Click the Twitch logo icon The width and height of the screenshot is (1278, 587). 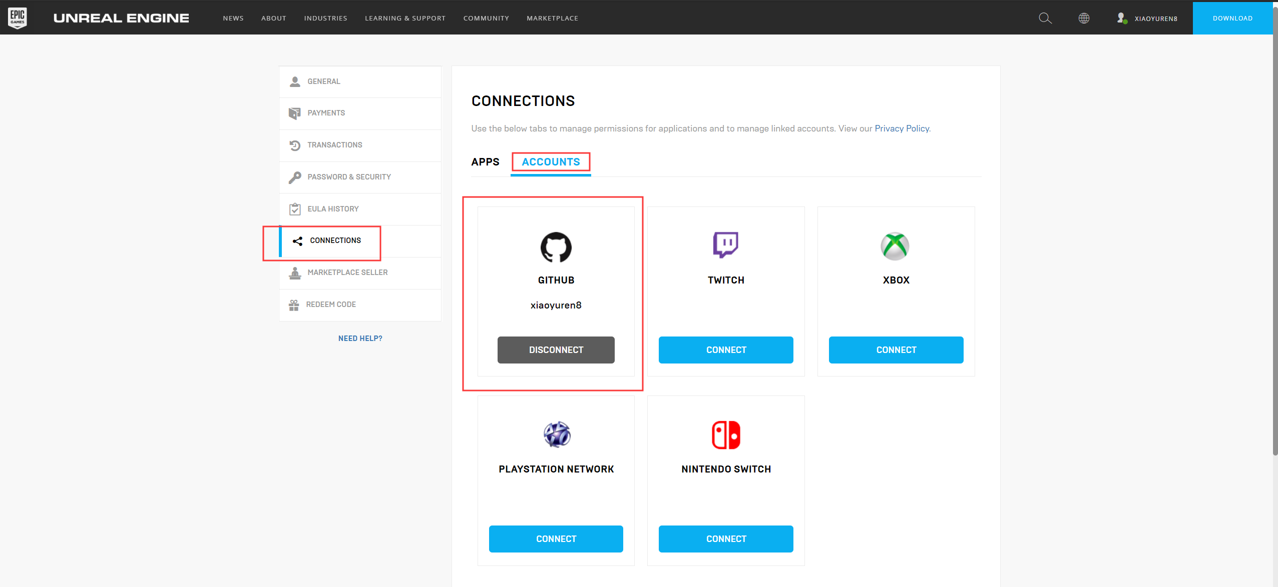[x=726, y=245]
